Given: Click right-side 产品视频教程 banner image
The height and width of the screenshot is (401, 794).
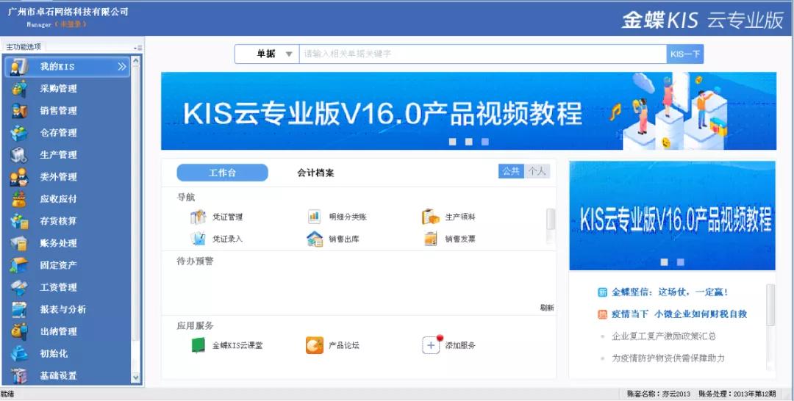Looking at the screenshot, I should pyautogui.click(x=672, y=216).
